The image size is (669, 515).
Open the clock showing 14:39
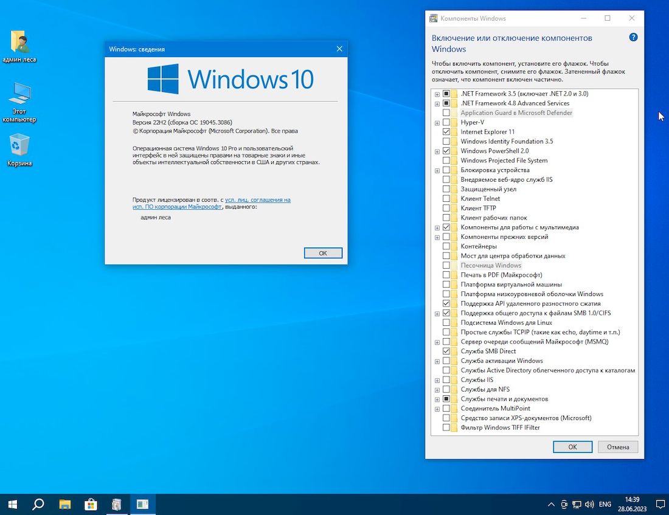(633, 504)
